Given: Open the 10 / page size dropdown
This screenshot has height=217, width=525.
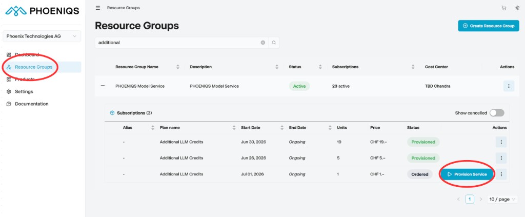Looking at the screenshot, I should click(x=502, y=199).
